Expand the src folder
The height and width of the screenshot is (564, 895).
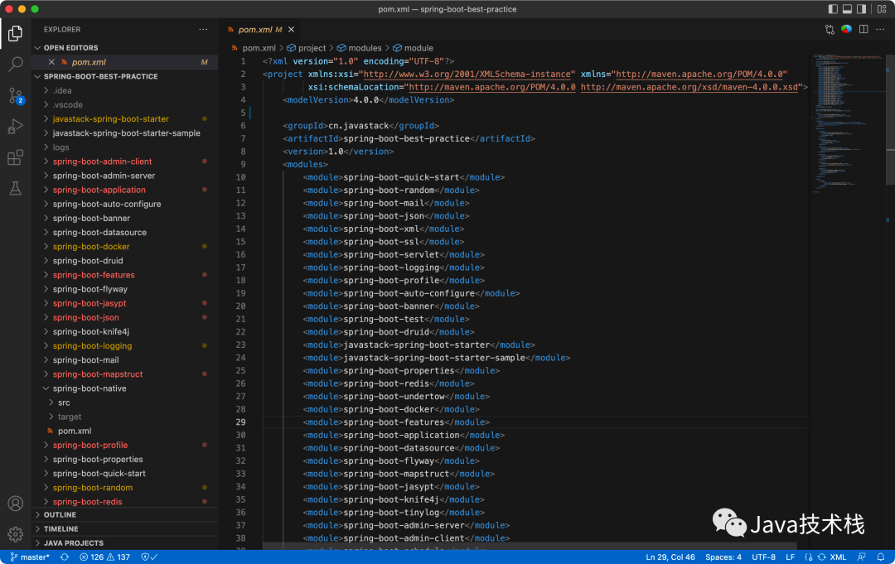click(125, 403)
